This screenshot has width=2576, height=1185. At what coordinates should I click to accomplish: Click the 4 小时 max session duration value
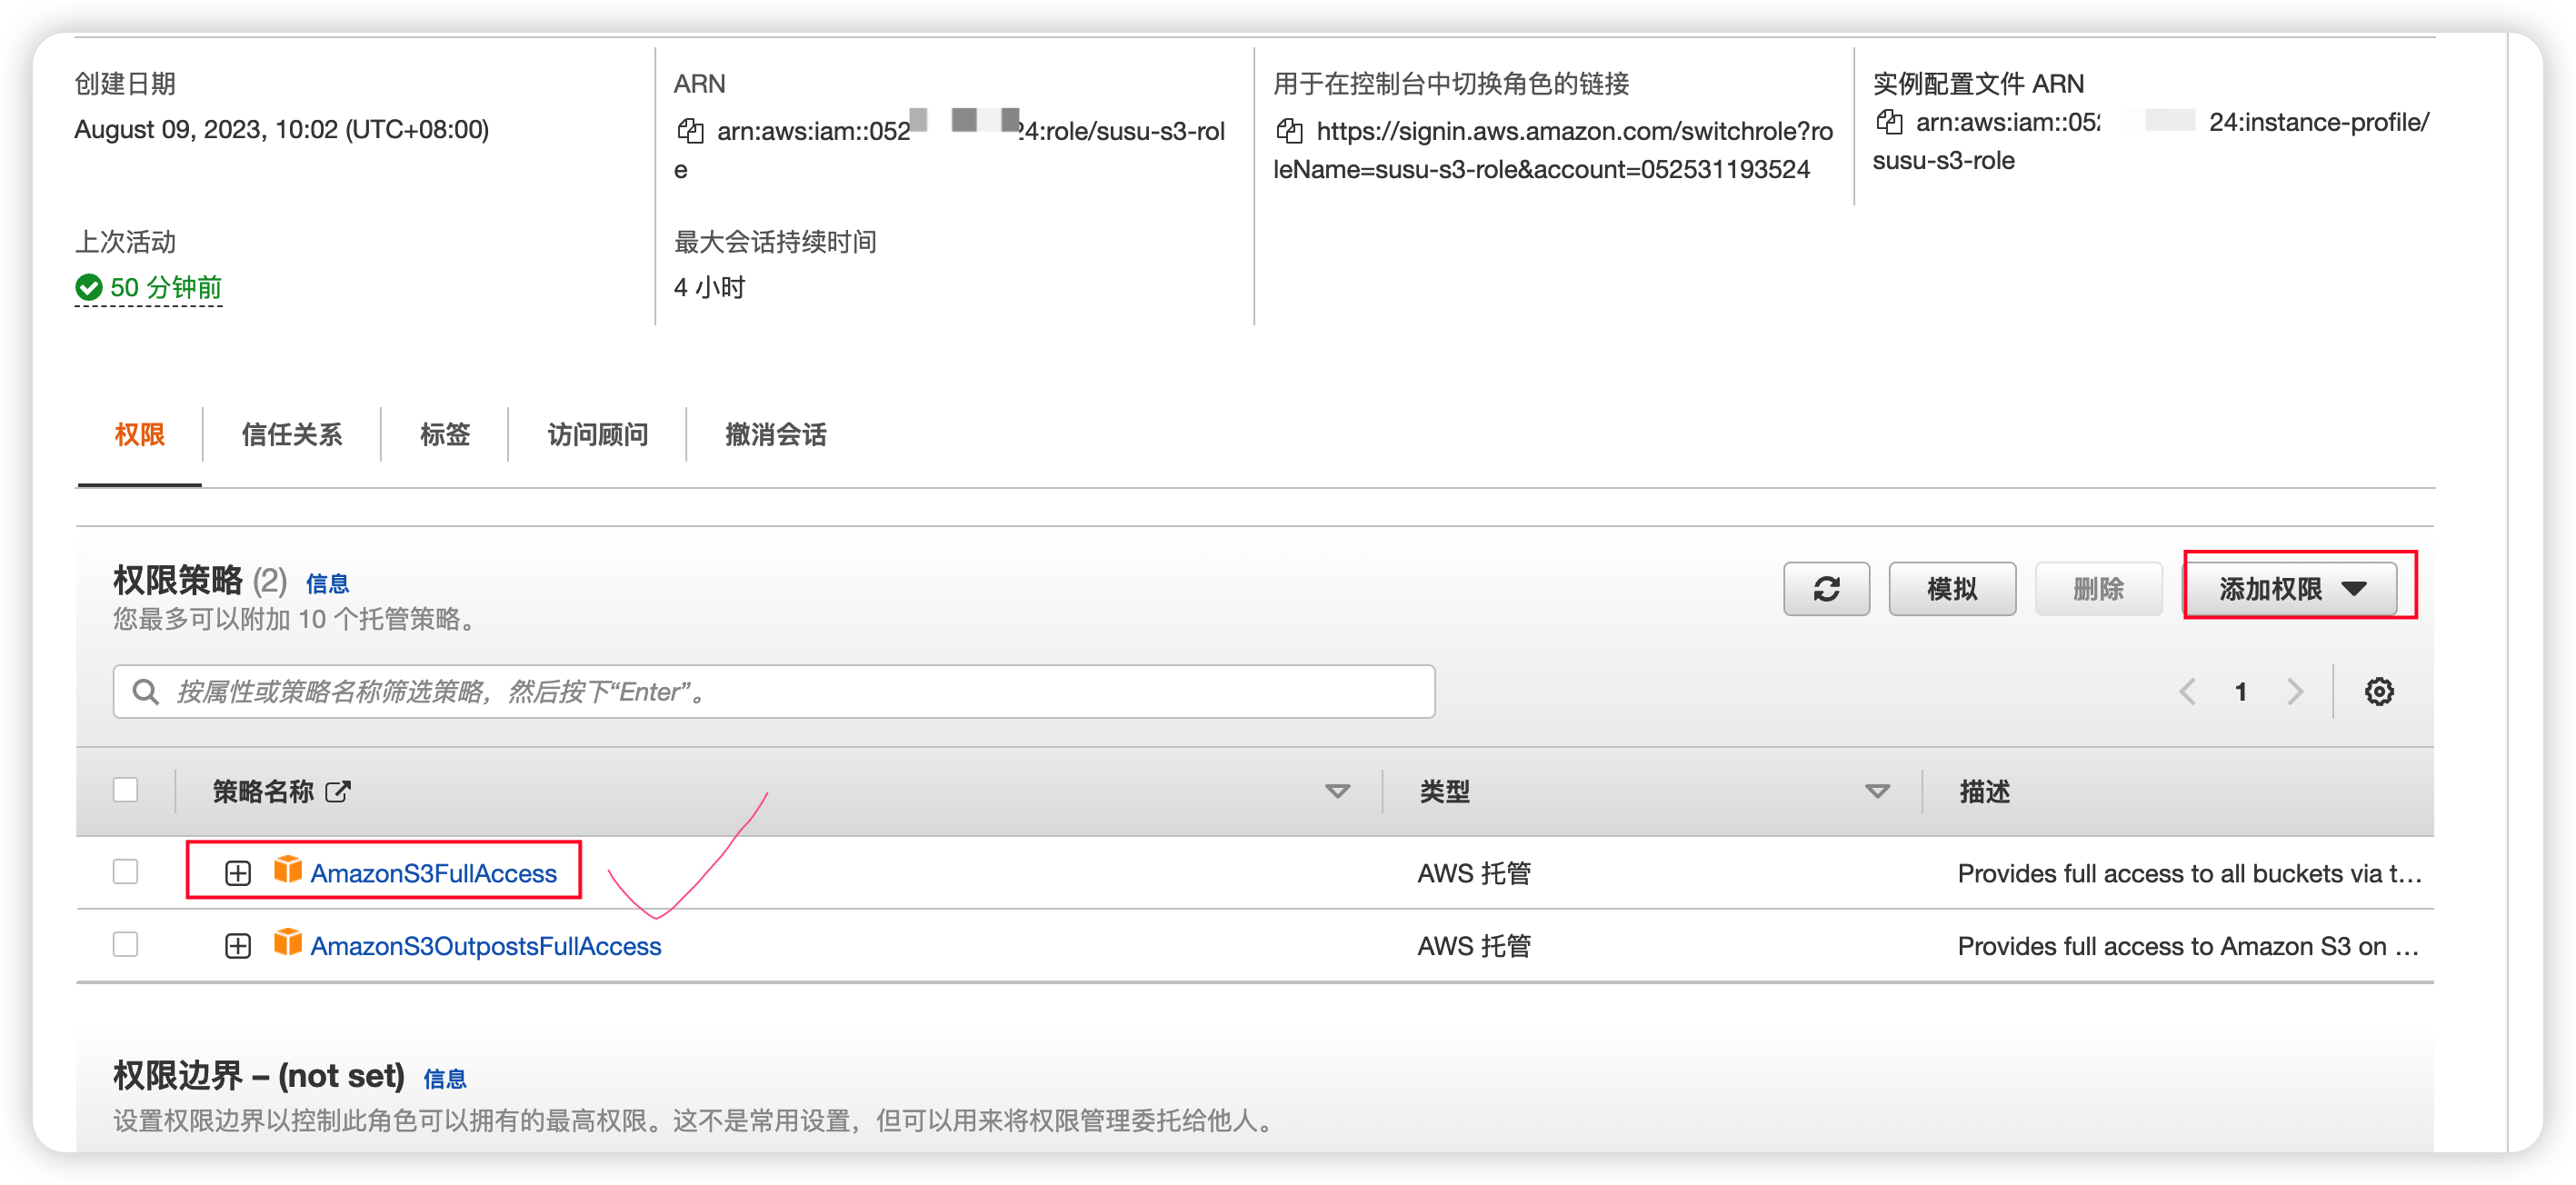(710, 288)
